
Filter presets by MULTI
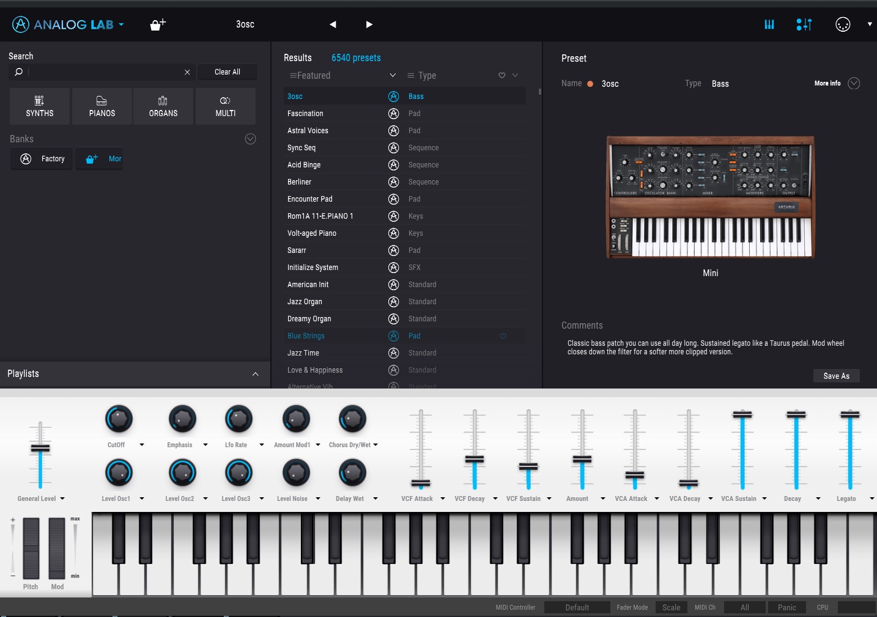[226, 106]
